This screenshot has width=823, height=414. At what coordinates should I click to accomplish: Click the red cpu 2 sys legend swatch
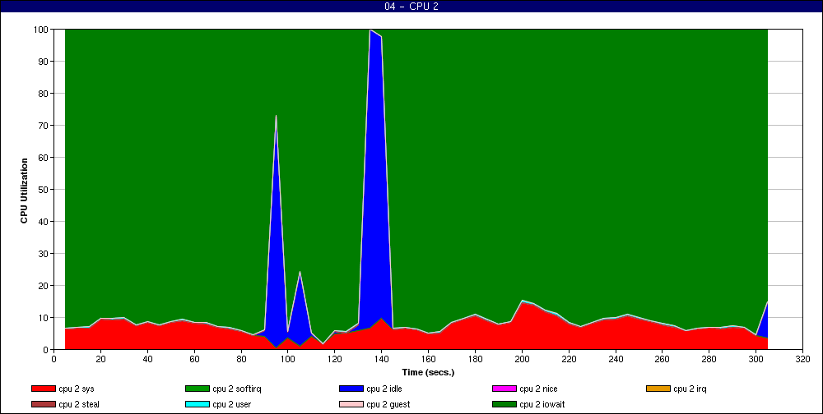point(43,389)
